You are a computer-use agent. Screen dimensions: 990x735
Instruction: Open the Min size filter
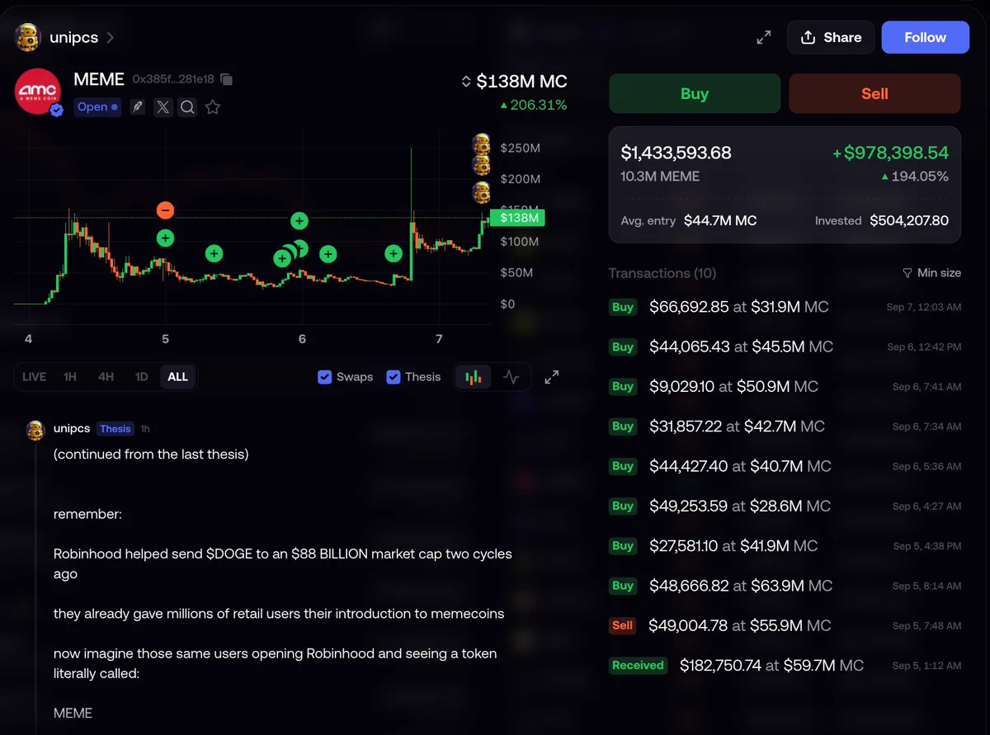(931, 273)
